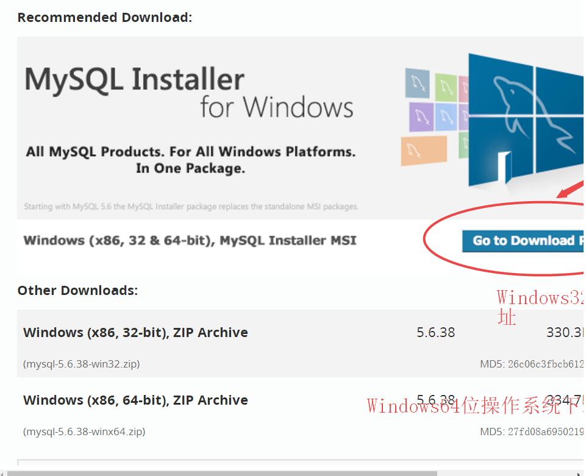This screenshot has height=476, width=586.
Task: Click the mysql-5.6.38-winx64.zip file name
Action: pyautogui.click(x=84, y=432)
